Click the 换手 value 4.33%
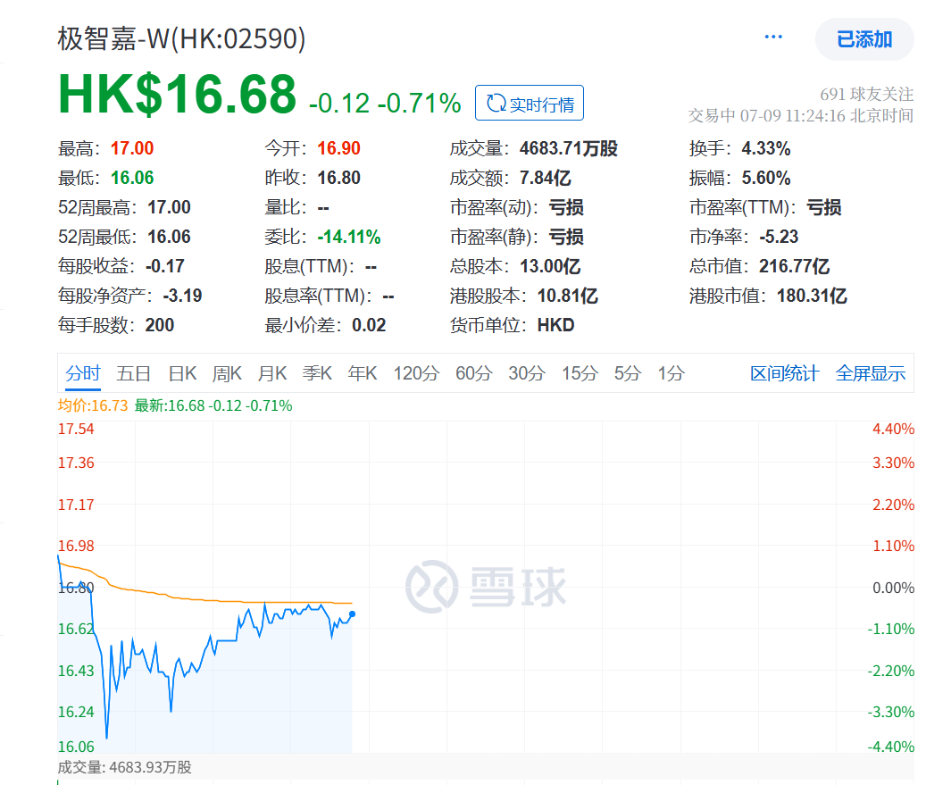Image resolution: width=951 pixels, height=785 pixels. 765,148
